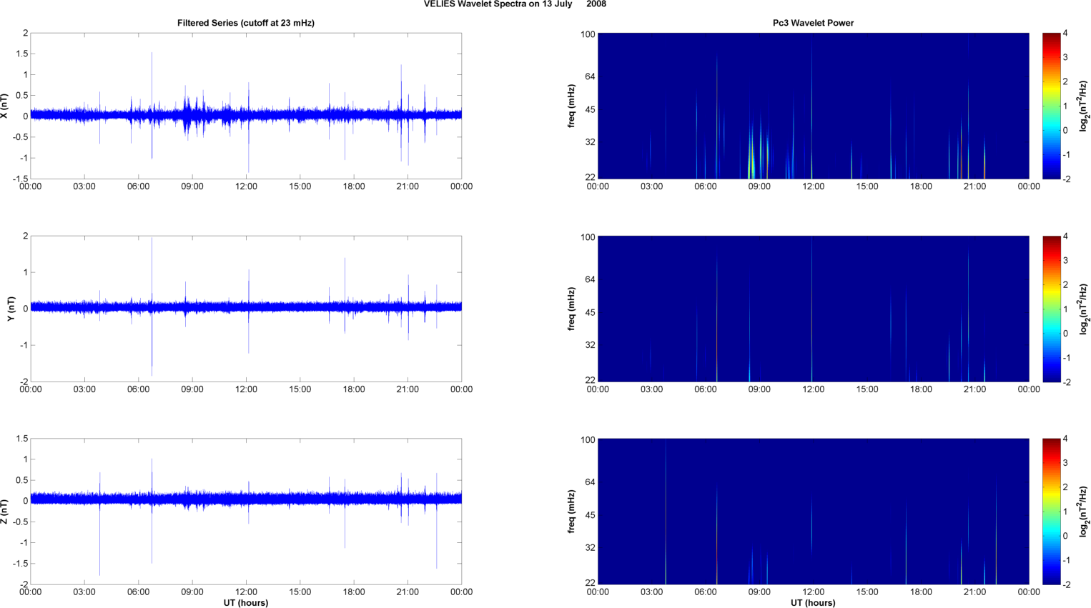Pick the bottom wavelet power colorbar
1091x608 pixels.
tap(1051, 512)
